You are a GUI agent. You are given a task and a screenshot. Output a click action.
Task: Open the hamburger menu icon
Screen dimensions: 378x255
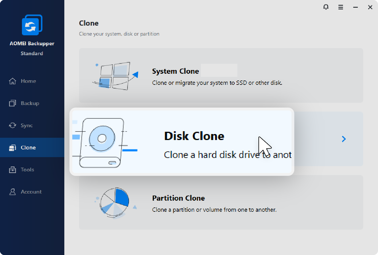click(341, 7)
